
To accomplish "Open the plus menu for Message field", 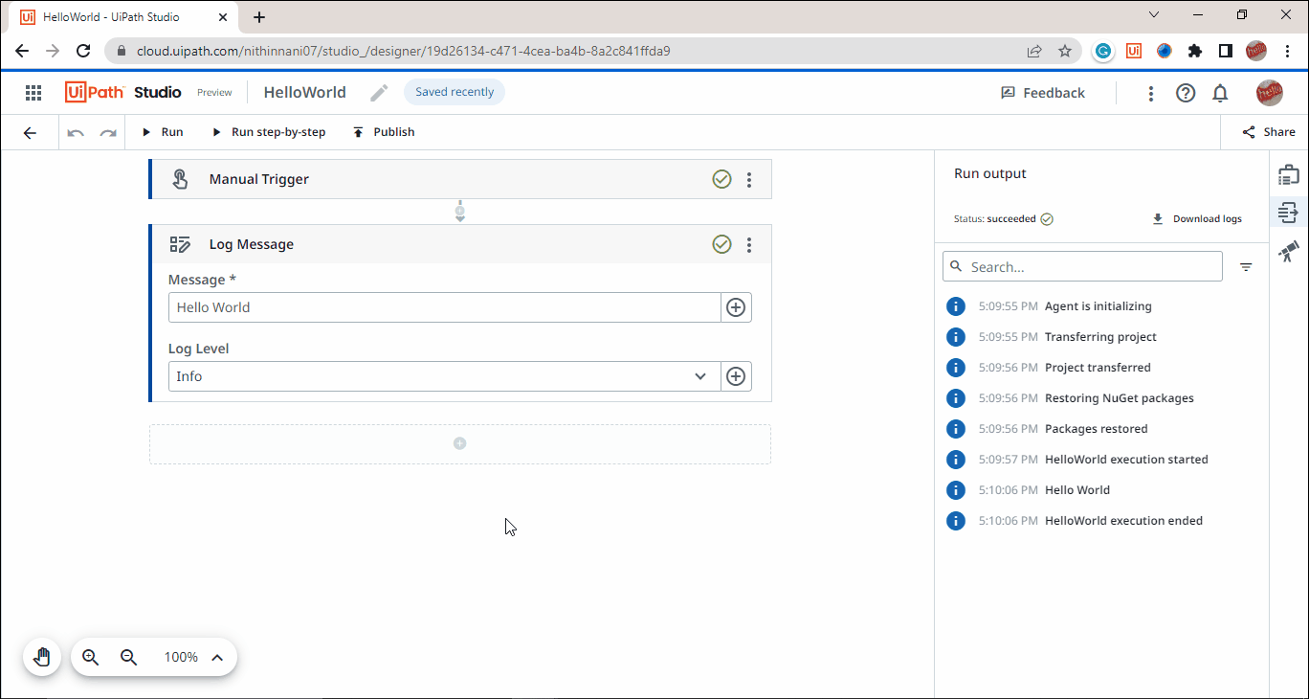I will [x=736, y=307].
